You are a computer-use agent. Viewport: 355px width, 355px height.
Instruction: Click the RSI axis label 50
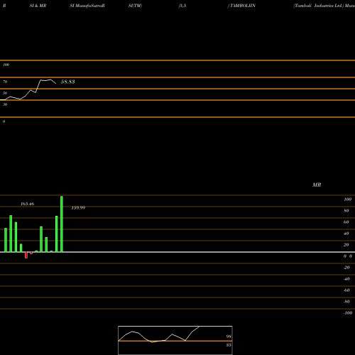(5, 93)
